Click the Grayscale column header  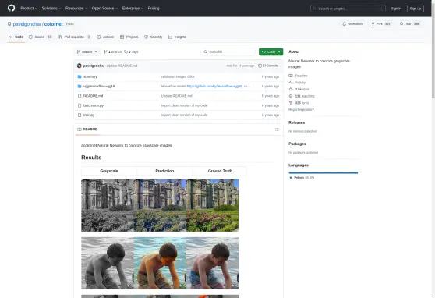[x=109, y=171]
